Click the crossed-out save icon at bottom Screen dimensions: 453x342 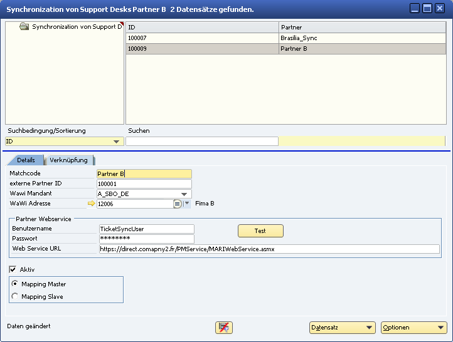[224, 328]
